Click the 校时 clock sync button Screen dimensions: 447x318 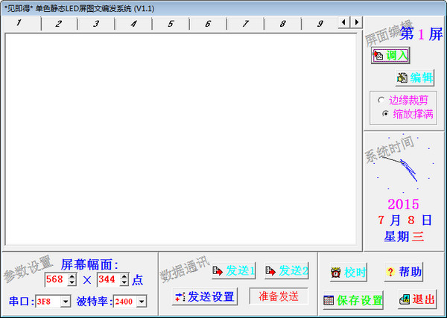pos(349,273)
